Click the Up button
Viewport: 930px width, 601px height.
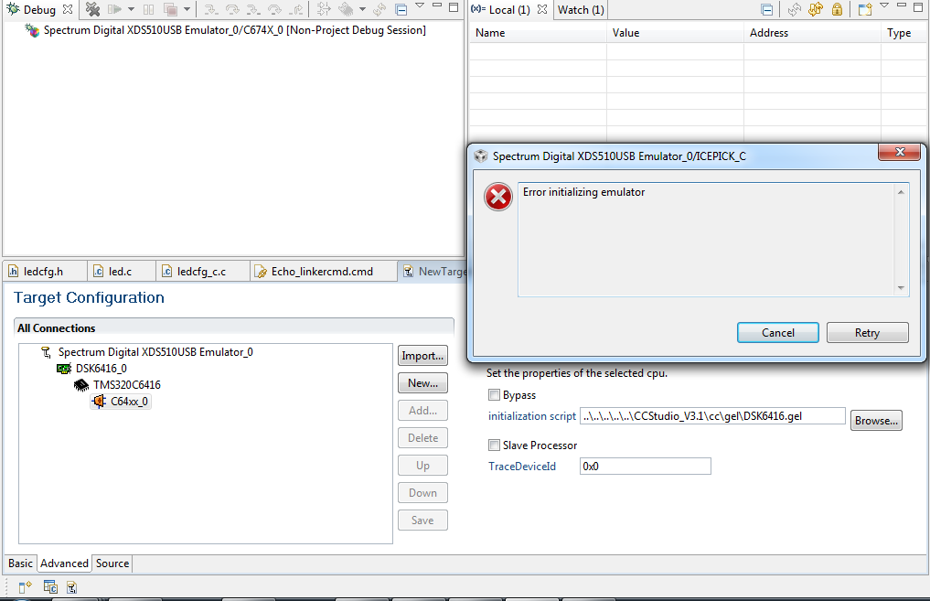[x=422, y=466]
